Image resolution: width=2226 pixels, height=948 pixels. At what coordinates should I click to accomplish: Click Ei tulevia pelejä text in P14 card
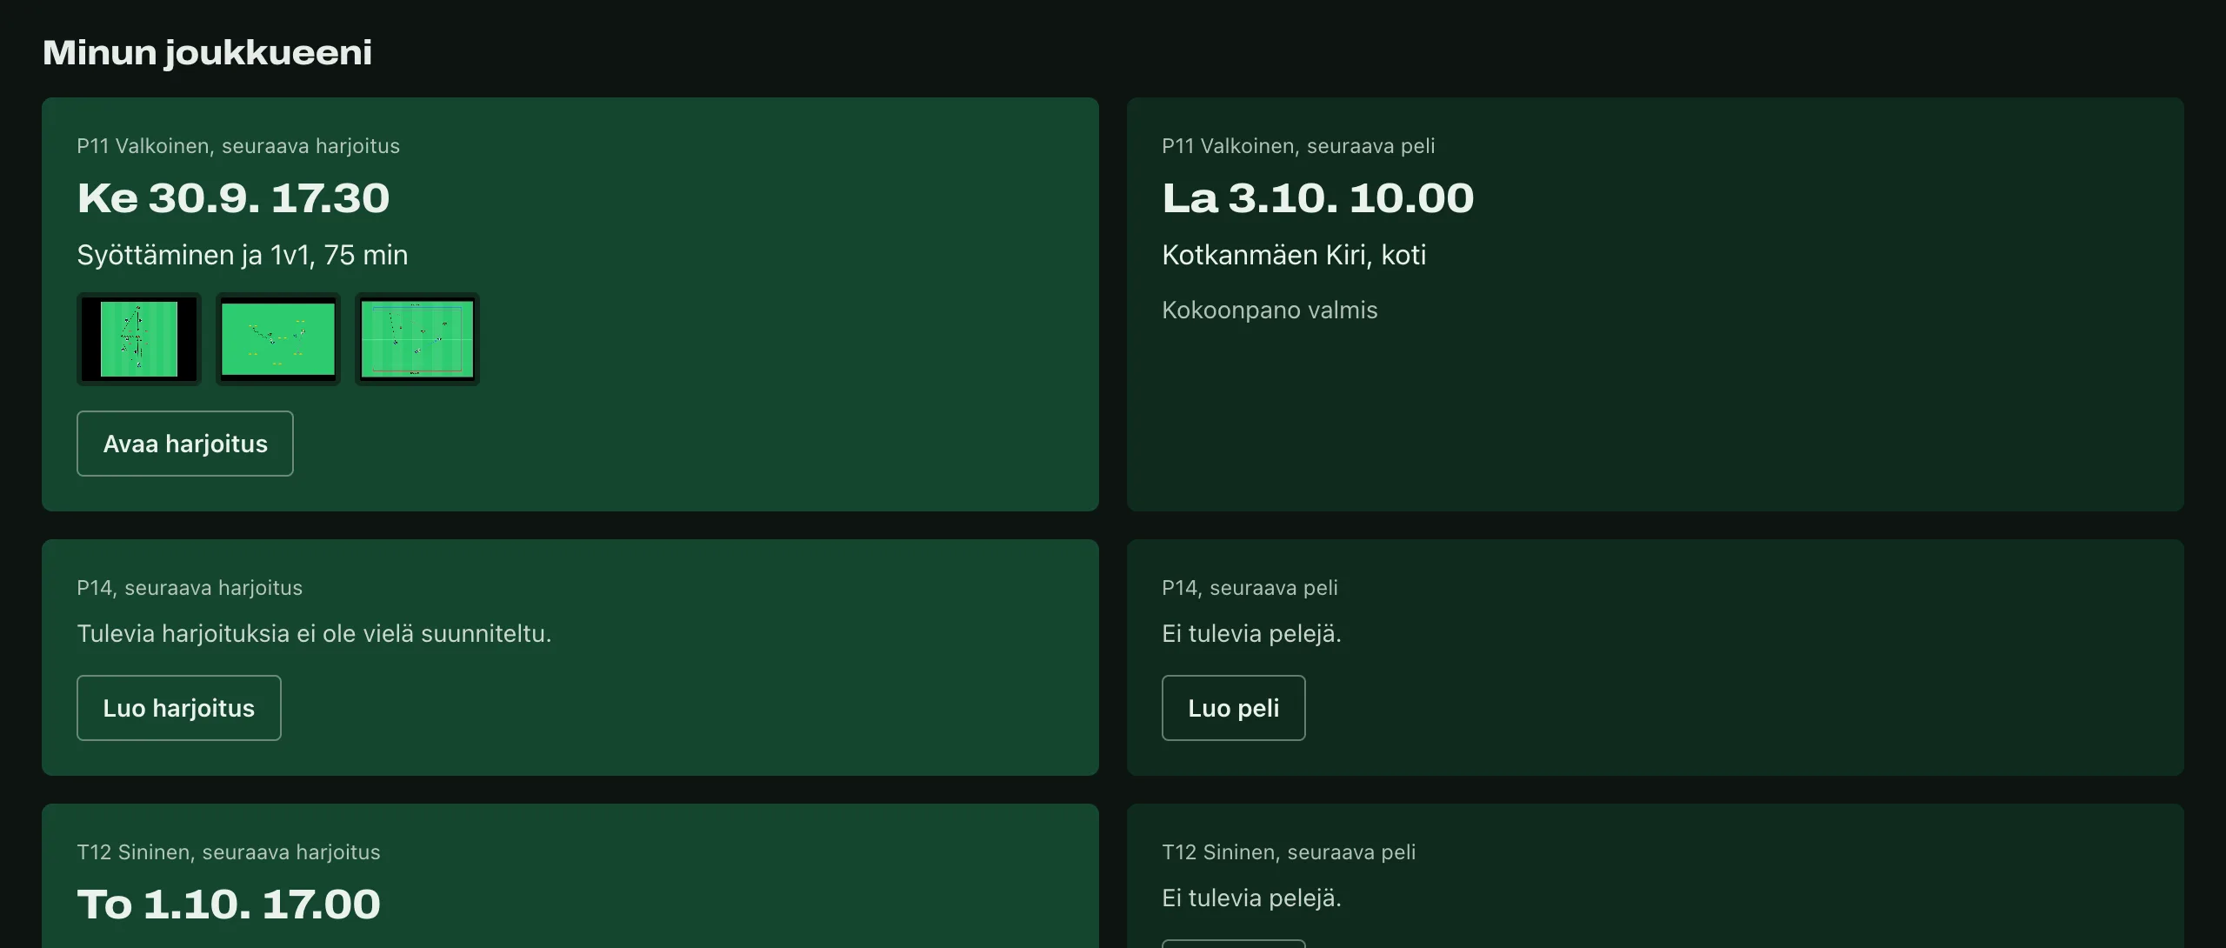tap(1251, 633)
